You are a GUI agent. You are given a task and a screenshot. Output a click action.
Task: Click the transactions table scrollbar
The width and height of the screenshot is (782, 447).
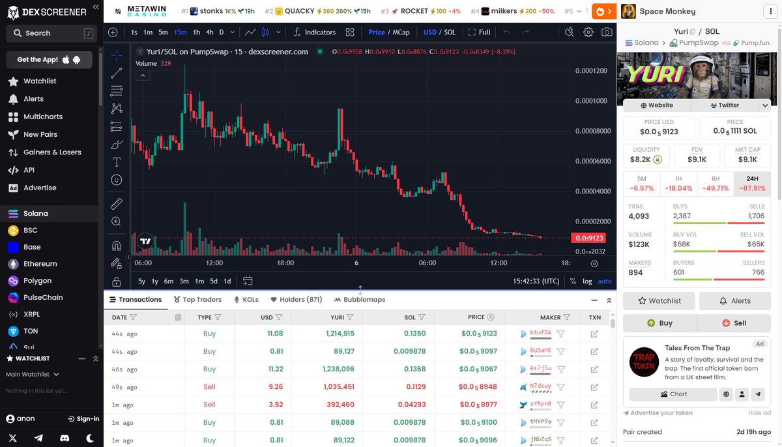click(613, 322)
